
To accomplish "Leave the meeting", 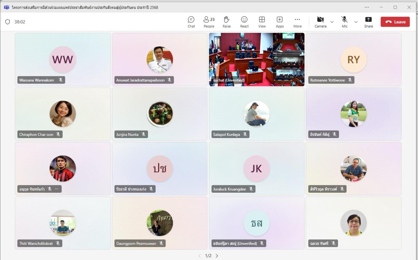I will 395,22.
